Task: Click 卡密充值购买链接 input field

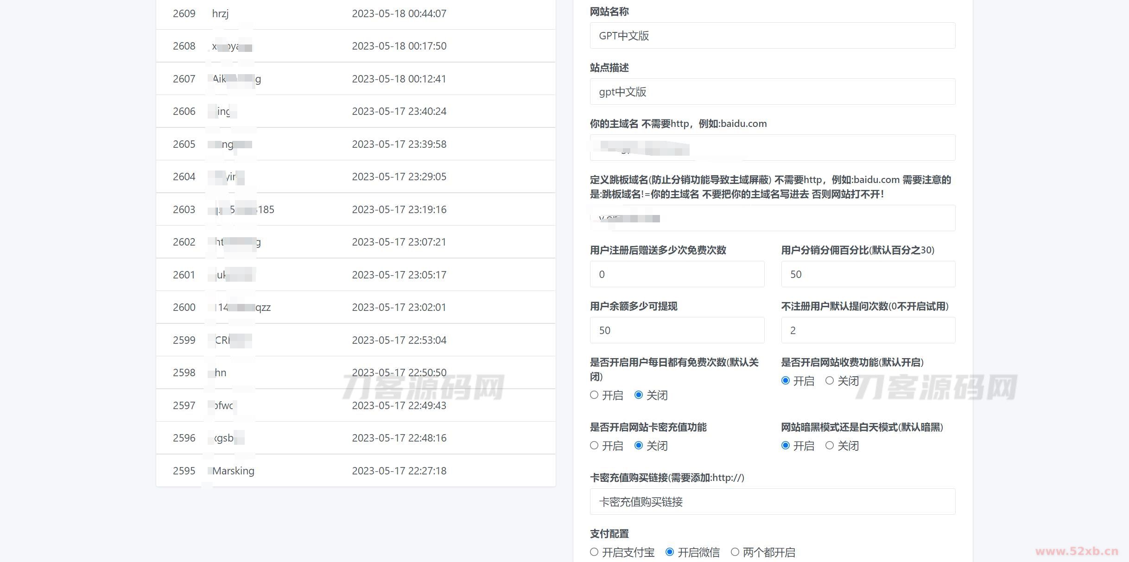Action: (x=772, y=502)
